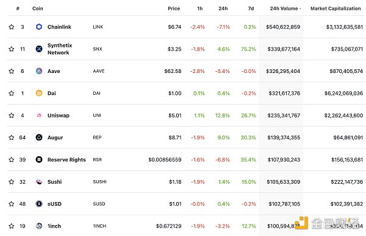Click the Dai coin logo
The image size is (366, 236).
39,93
